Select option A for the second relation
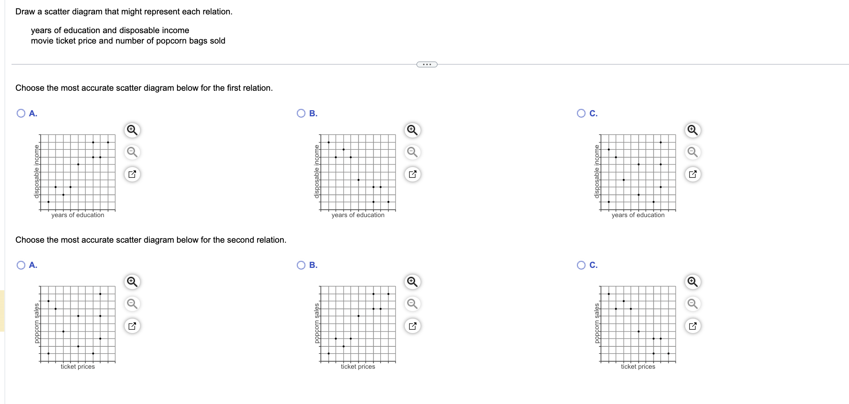 (21, 265)
